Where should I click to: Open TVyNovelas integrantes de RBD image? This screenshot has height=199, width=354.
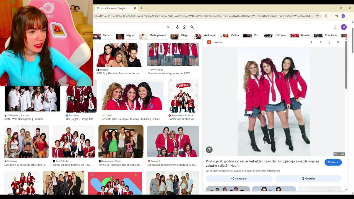(x=173, y=54)
